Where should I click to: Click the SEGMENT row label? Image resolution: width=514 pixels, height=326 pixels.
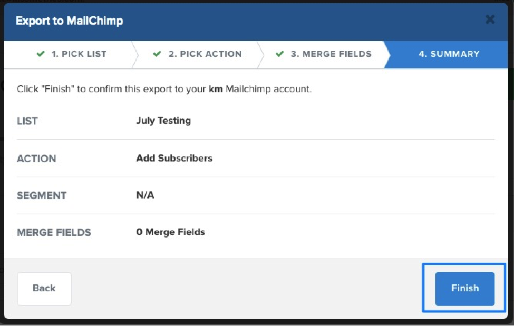click(x=42, y=195)
